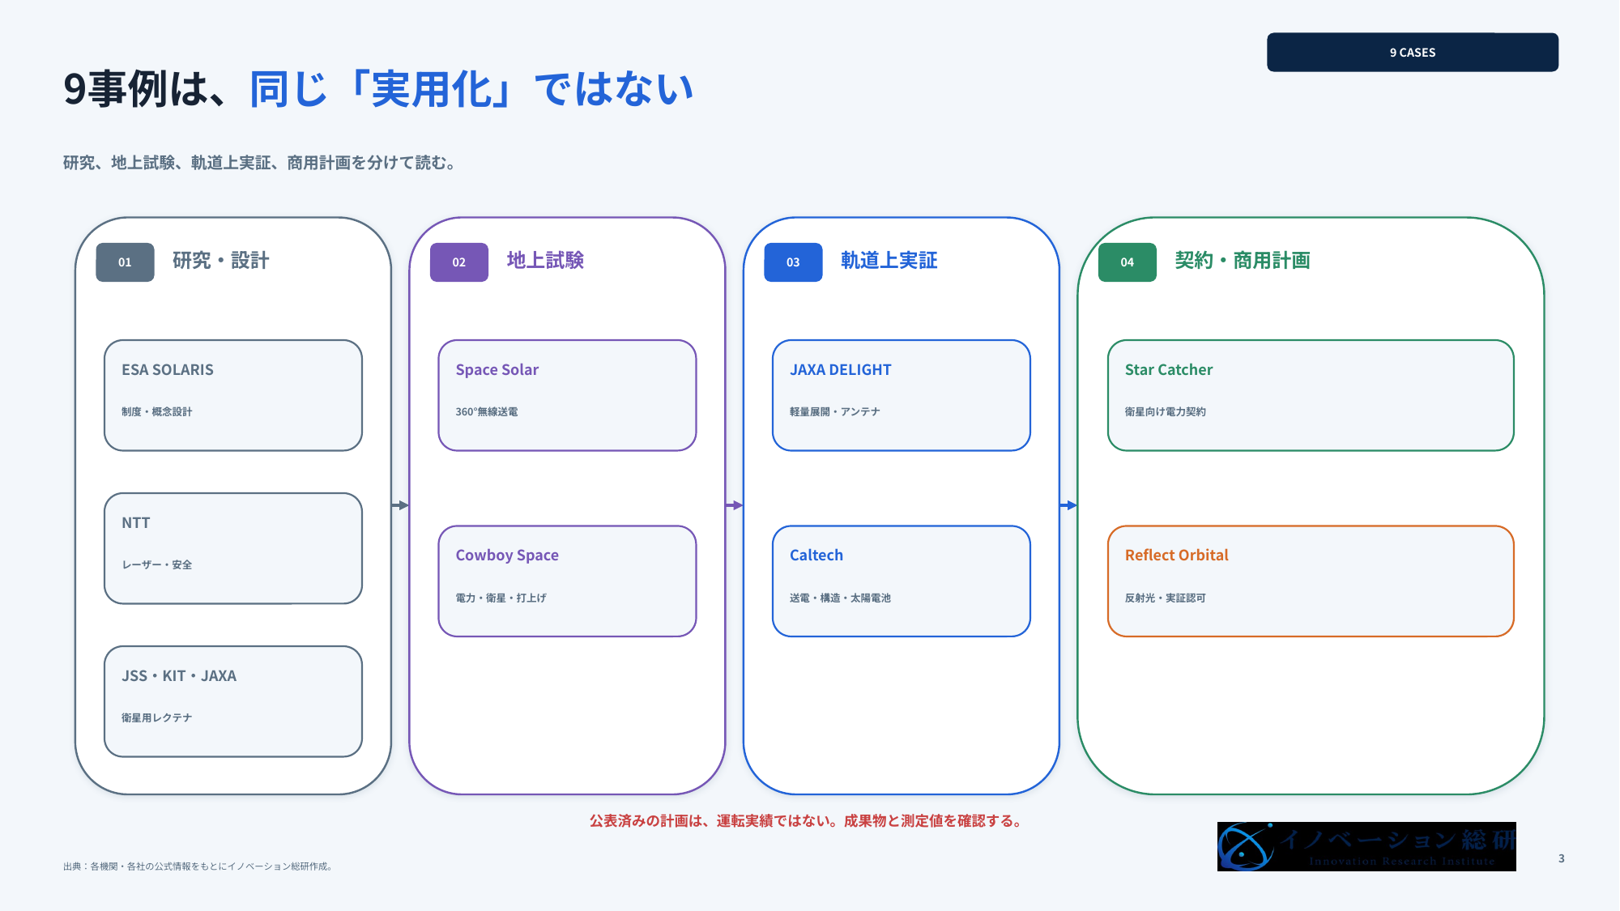The image size is (1620, 911).
Task: Click the "Space Solar" card title
Action: point(497,370)
